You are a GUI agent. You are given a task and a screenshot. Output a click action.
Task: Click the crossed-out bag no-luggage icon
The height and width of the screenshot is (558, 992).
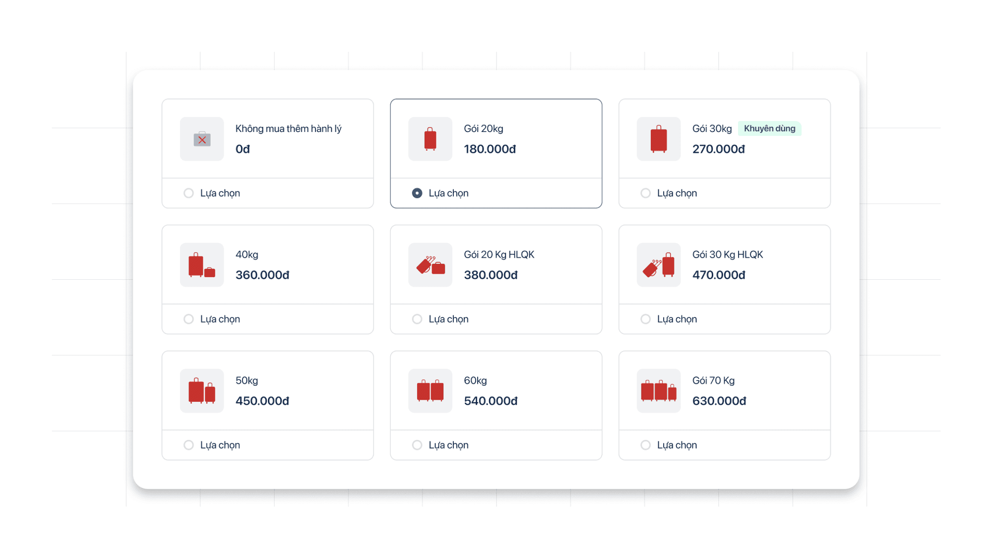pos(202,139)
